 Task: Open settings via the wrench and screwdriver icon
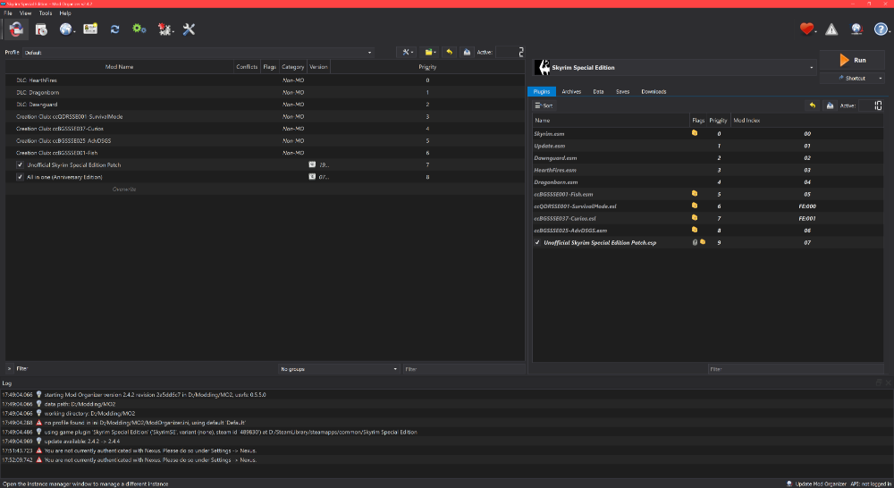pyautogui.click(x=189, y=29)
